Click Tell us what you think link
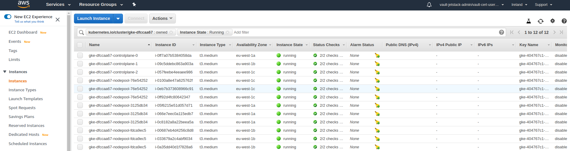570x151 pixels. tap(29, 22)
